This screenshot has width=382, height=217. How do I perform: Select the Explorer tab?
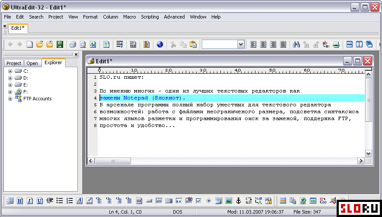click(x=53, y=62)
